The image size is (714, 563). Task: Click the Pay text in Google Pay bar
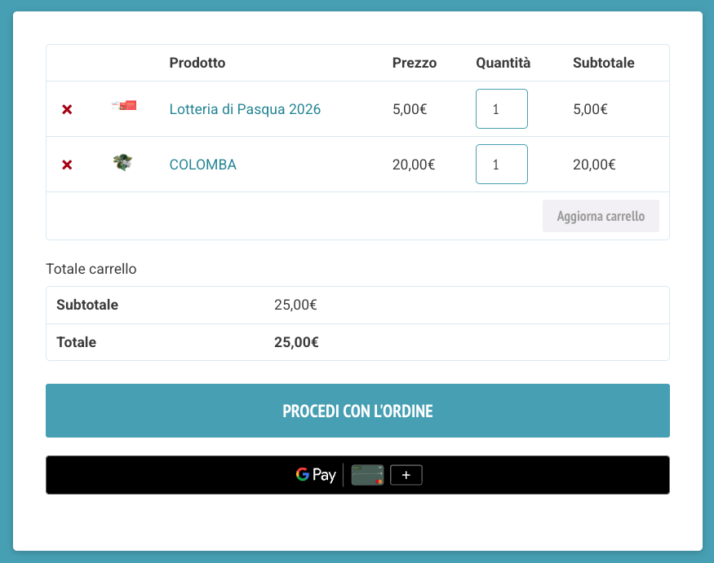click(x=324, y=475)
